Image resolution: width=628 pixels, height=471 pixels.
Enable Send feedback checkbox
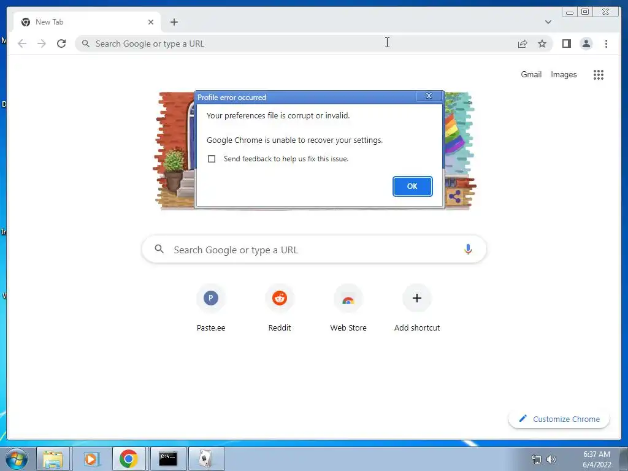coord(212,159)
